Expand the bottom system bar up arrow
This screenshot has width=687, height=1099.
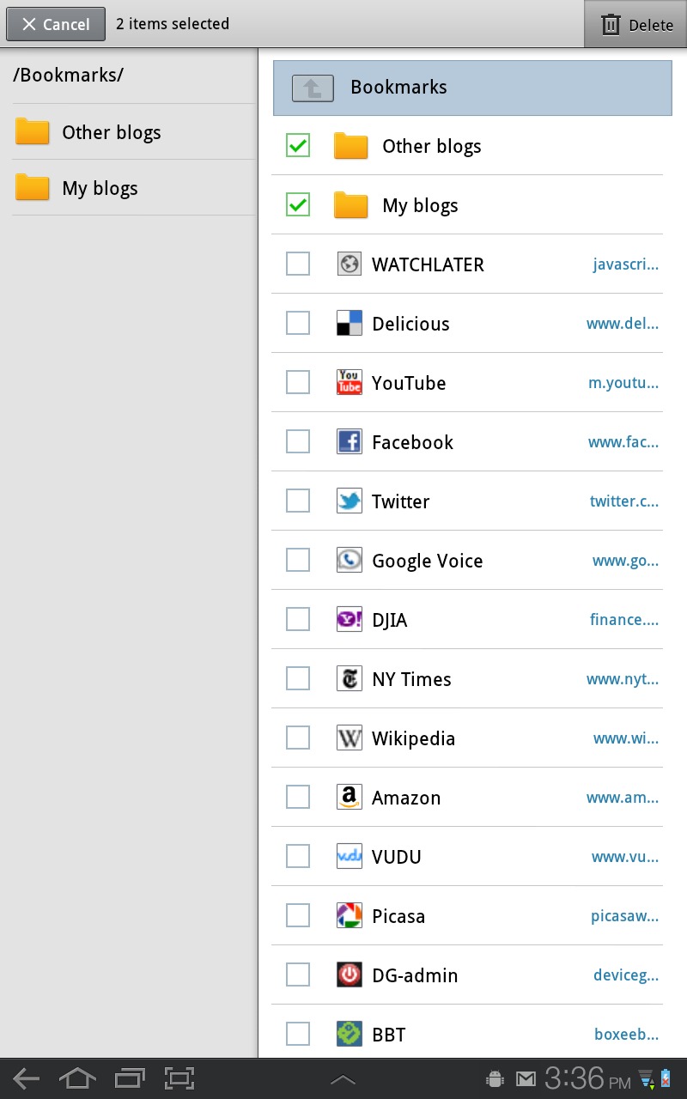click(x=343, y=1079)
